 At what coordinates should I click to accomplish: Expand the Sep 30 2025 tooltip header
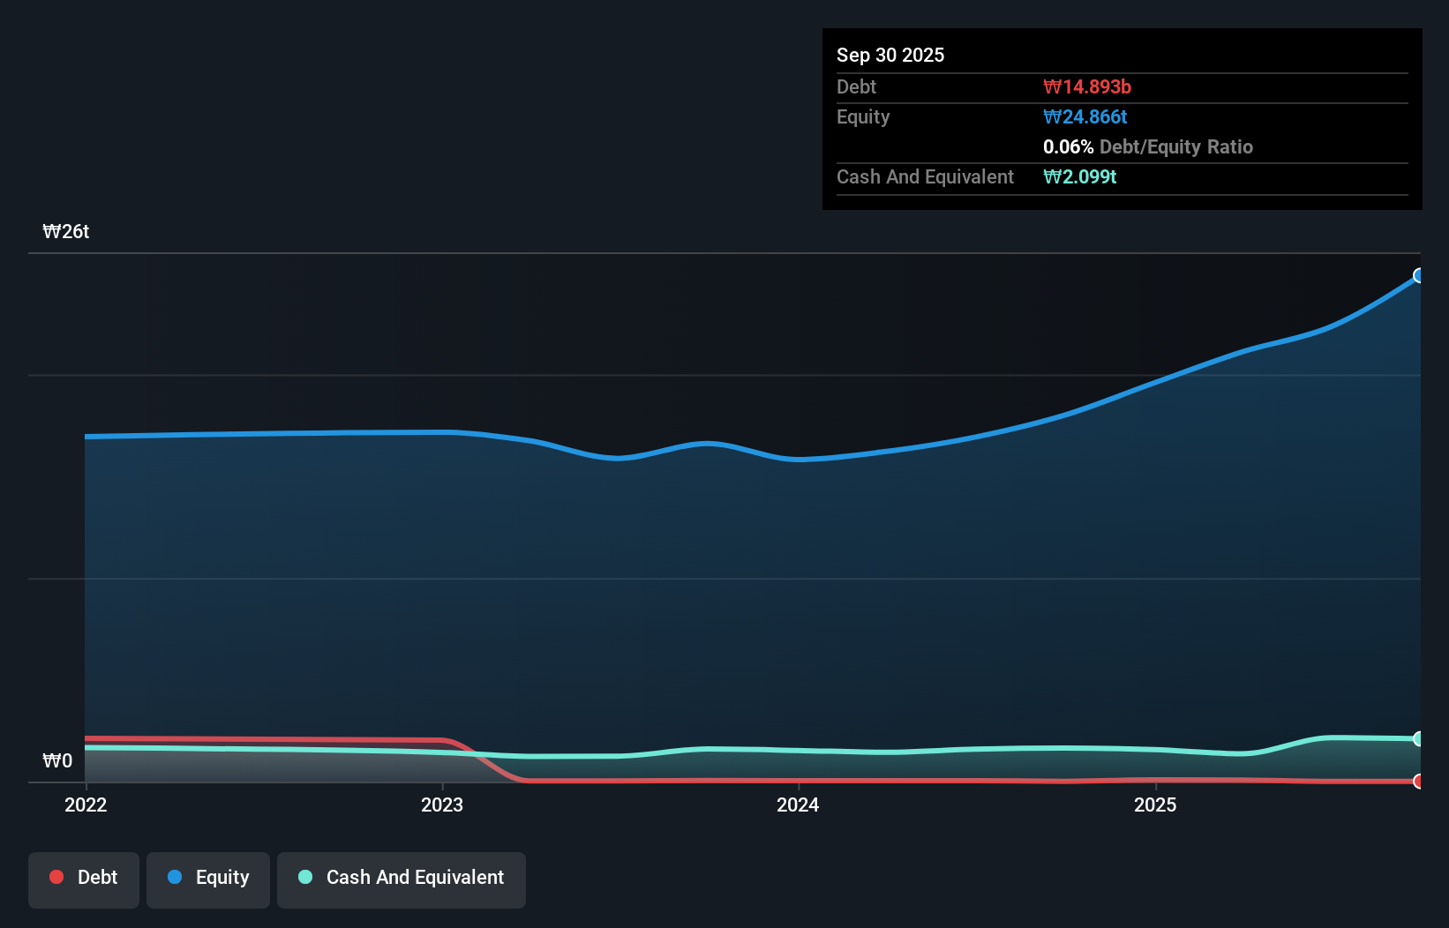890,55
